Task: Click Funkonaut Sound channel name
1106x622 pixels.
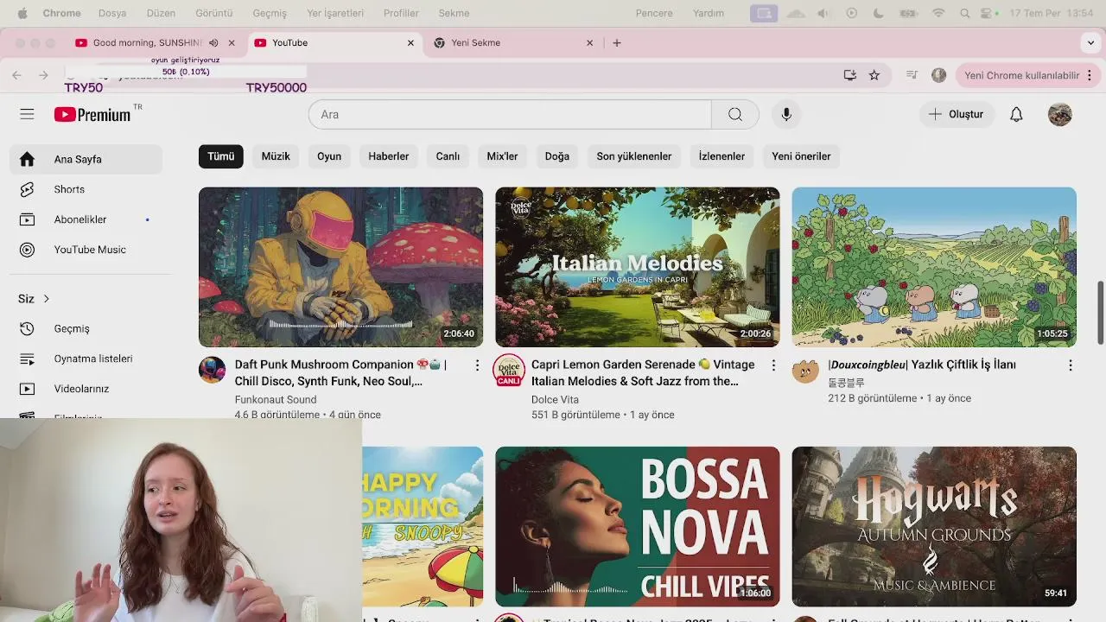Action: click(276, 399)
